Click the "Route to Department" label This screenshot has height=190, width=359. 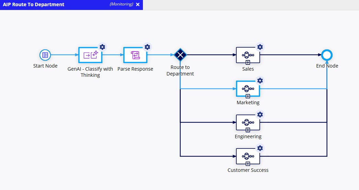180,70
